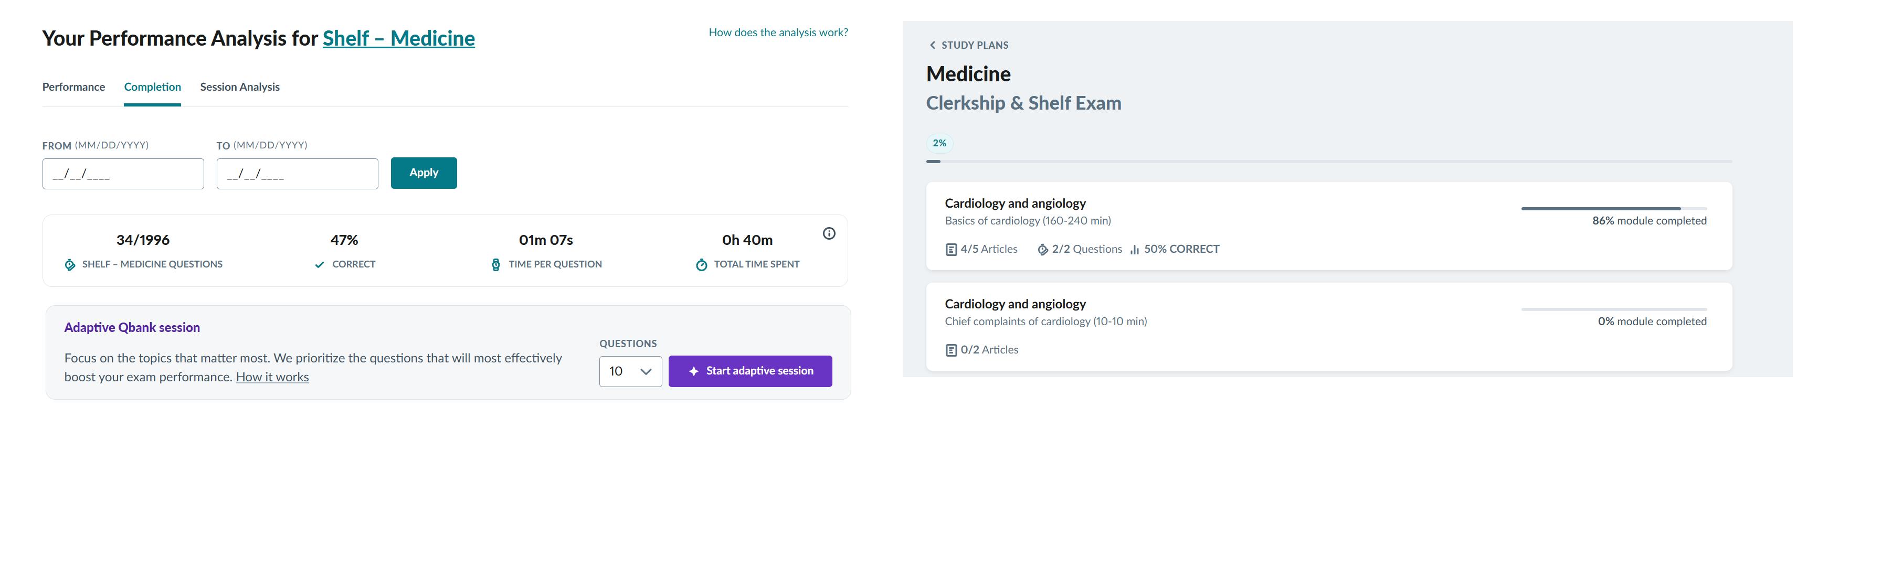Click the How it works link
Image resolution: width=1902 pixels, height=579 pixels.
(x=272, y=378)
